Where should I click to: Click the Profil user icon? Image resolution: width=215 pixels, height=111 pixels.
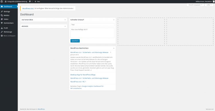[x=2, y=28]
